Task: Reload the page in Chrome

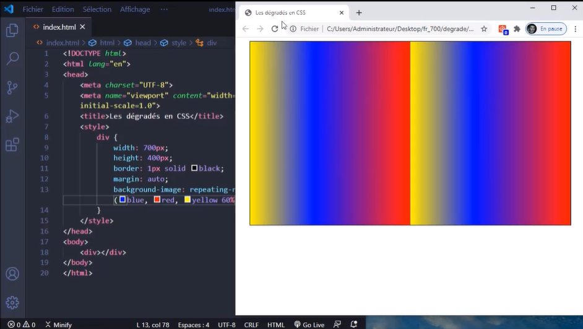Action: pos(275,29)
